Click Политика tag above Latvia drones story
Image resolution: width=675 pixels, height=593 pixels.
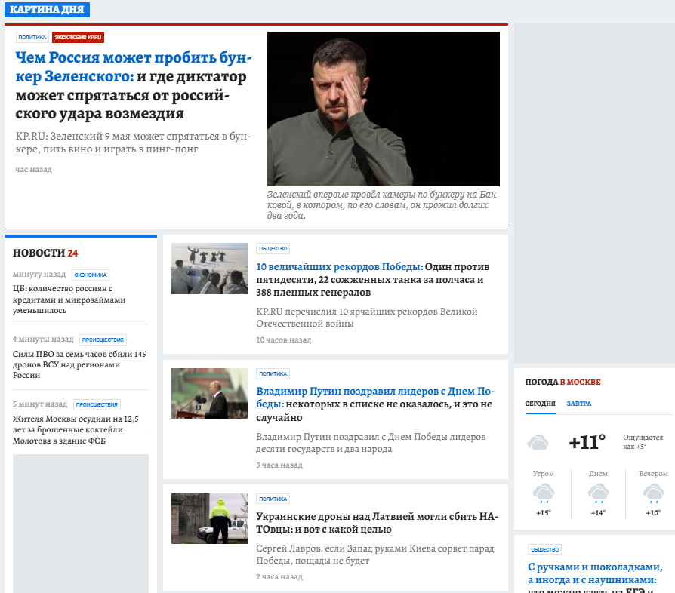click(273, 499)
